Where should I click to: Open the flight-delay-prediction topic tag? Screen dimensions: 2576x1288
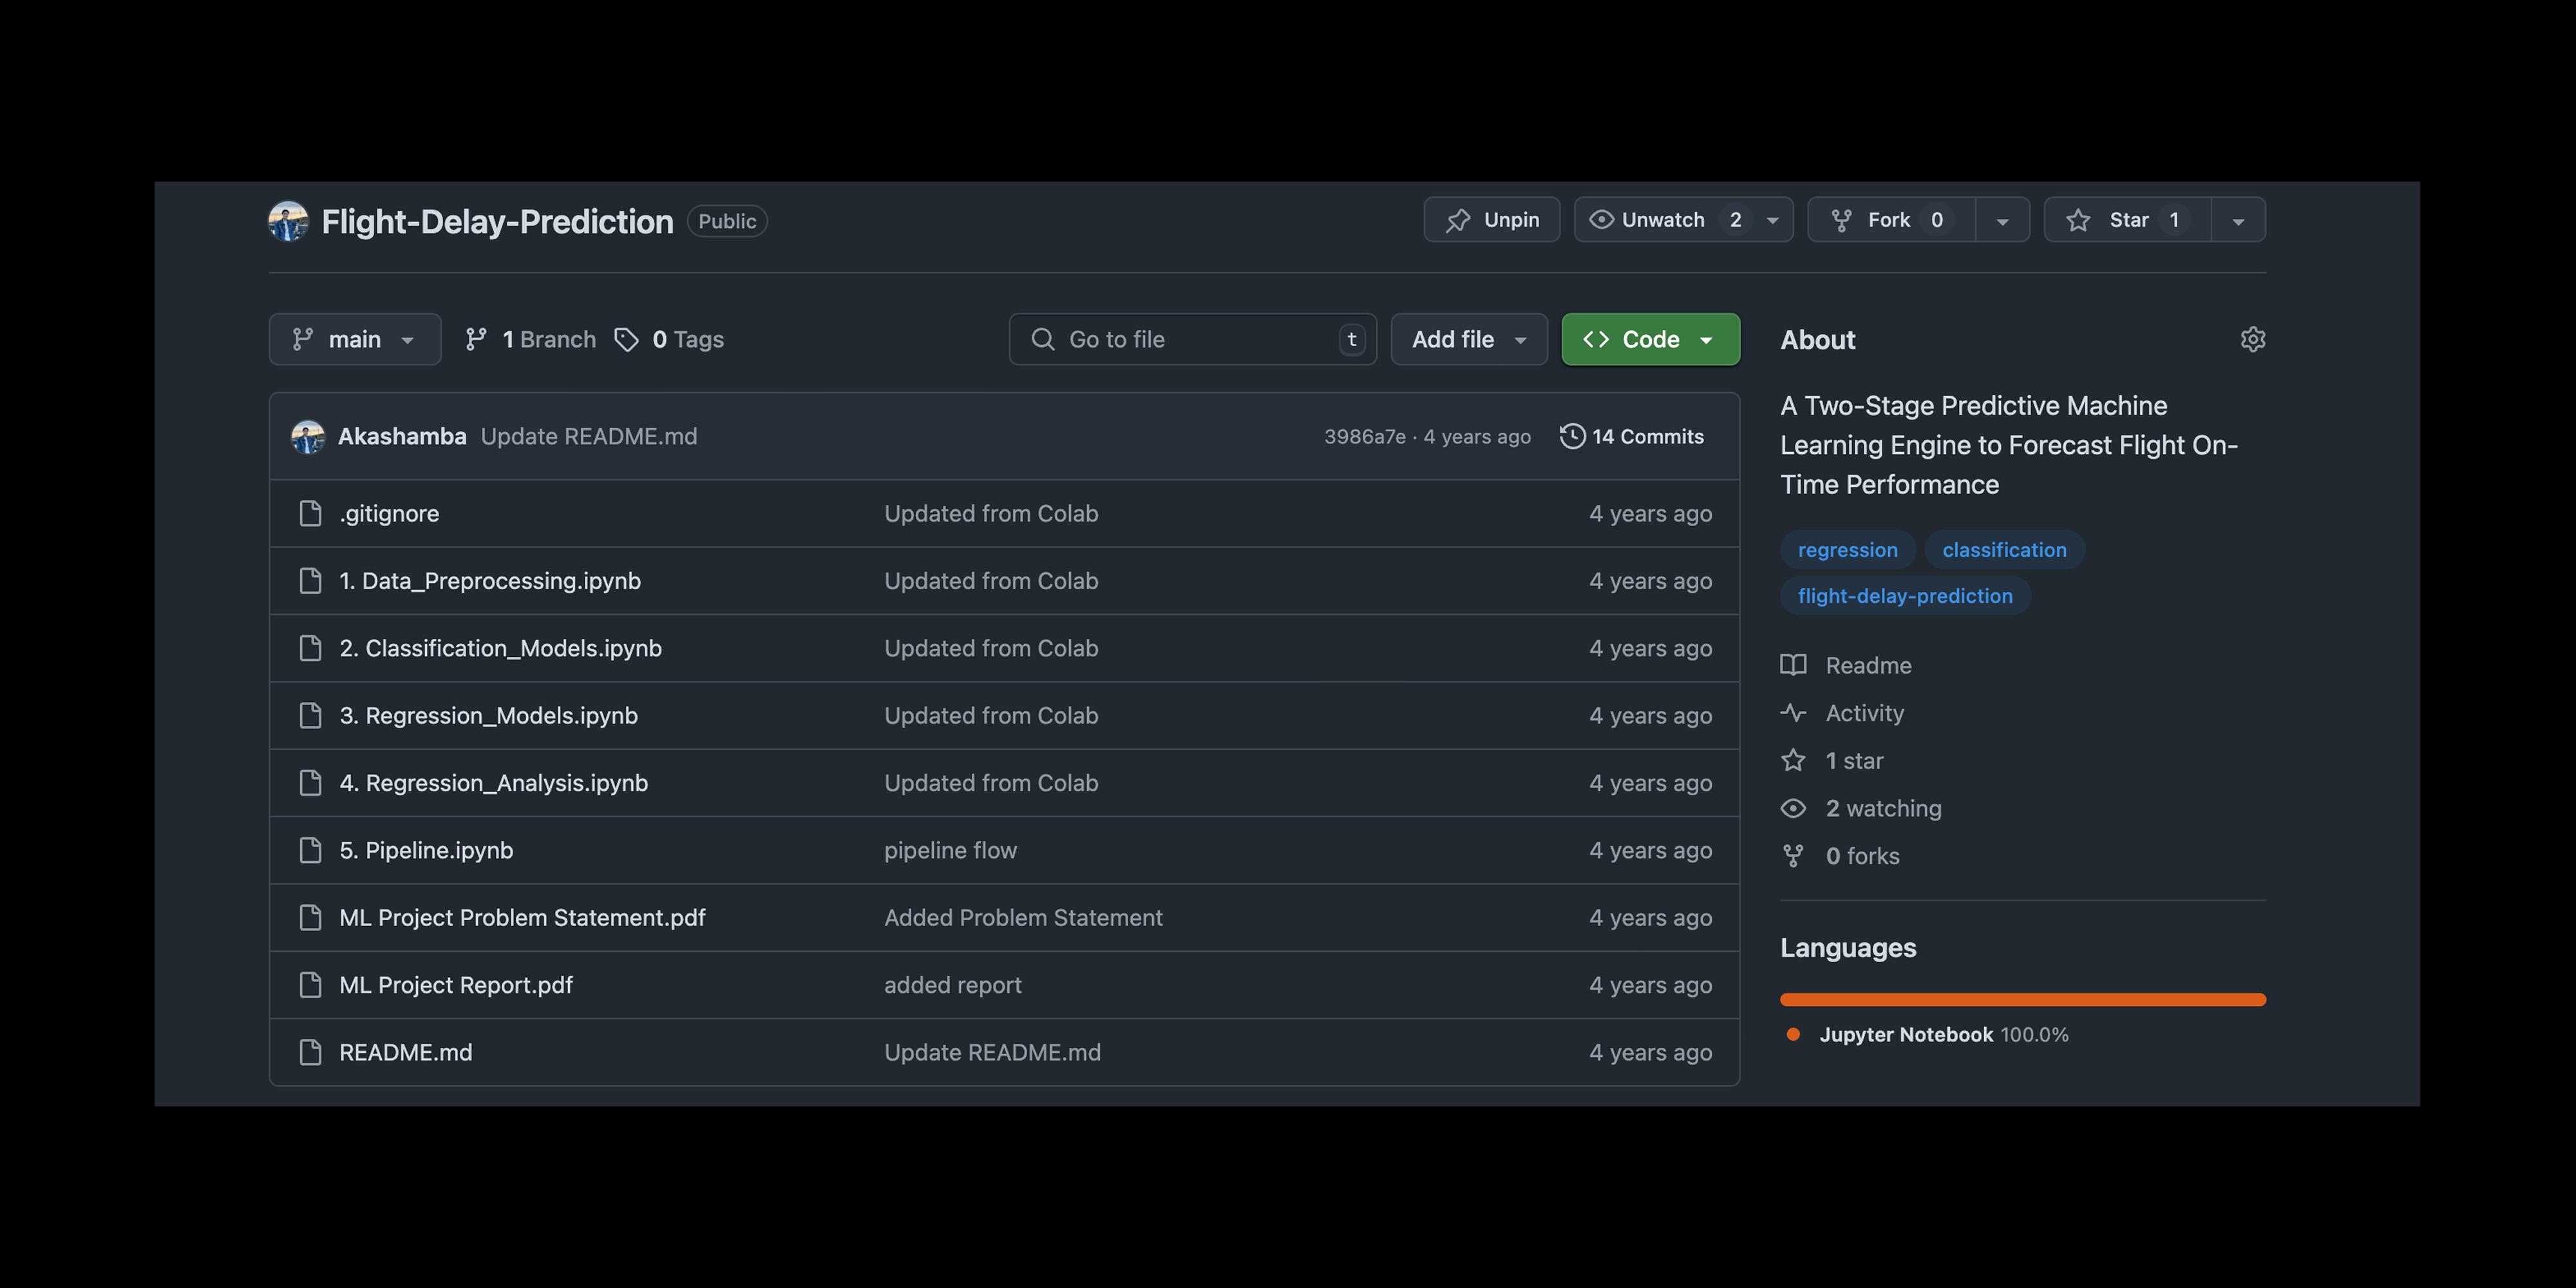1905,596
